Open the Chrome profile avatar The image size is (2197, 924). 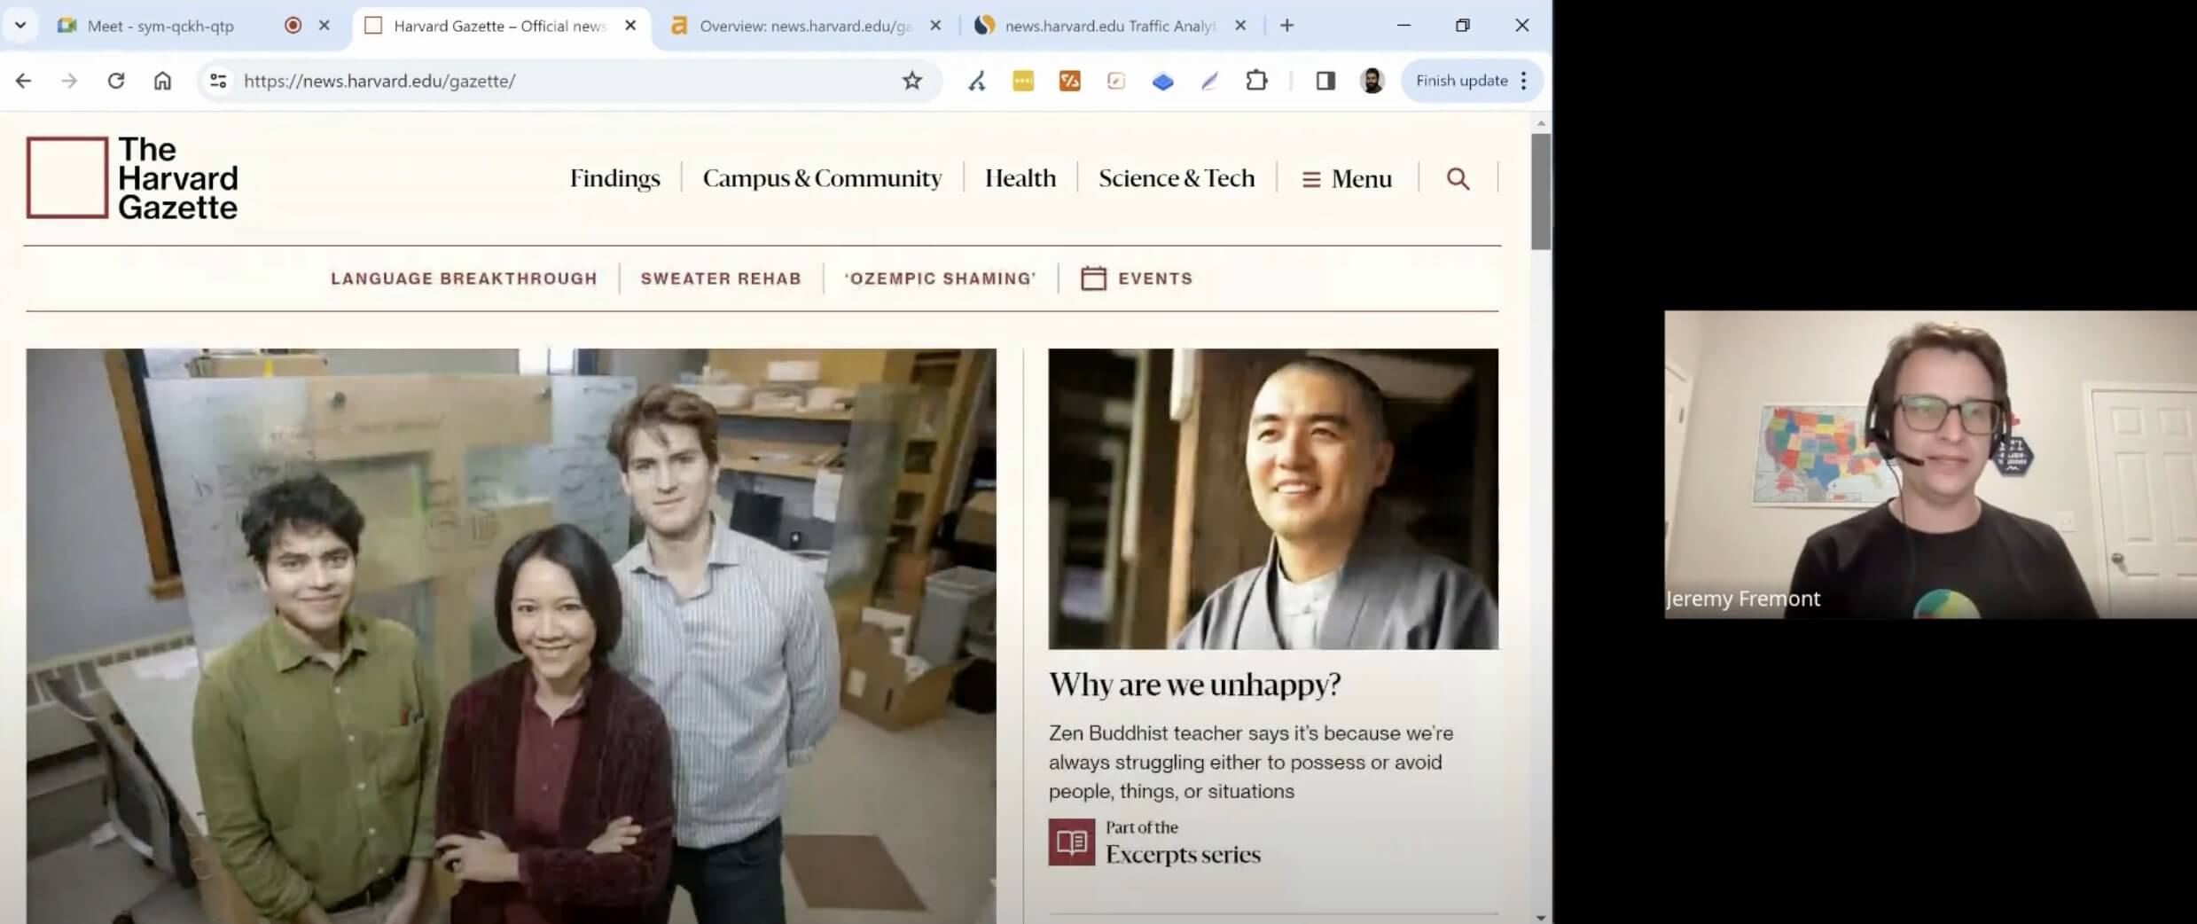point(1372,81)
